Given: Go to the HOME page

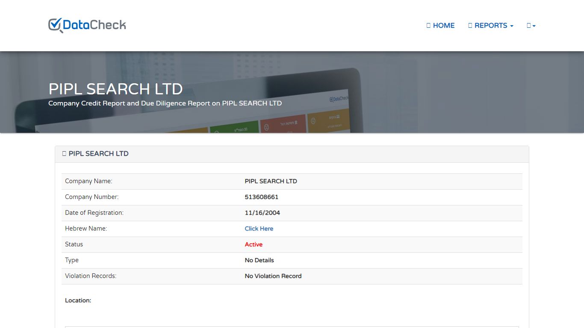Looking at the screenshot, I should click(440, 26).
